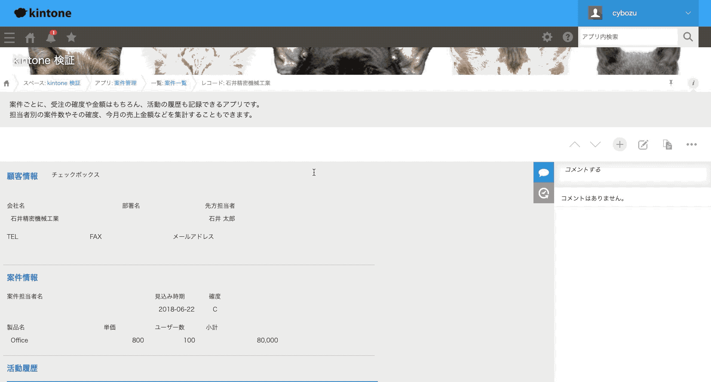Open the hamburger navigation menu
The image size is (711, 382).
point(9,38)
